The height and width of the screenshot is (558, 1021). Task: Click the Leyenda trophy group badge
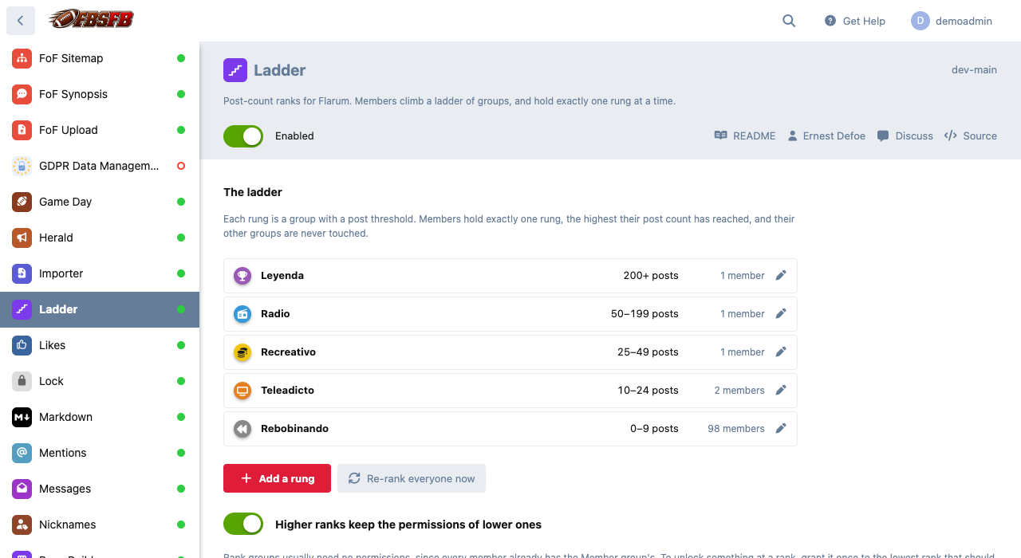(x=242, y=276)
